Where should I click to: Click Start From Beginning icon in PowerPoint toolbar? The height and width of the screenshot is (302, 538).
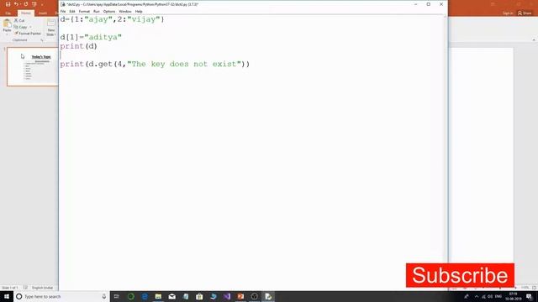pos(34,4)
